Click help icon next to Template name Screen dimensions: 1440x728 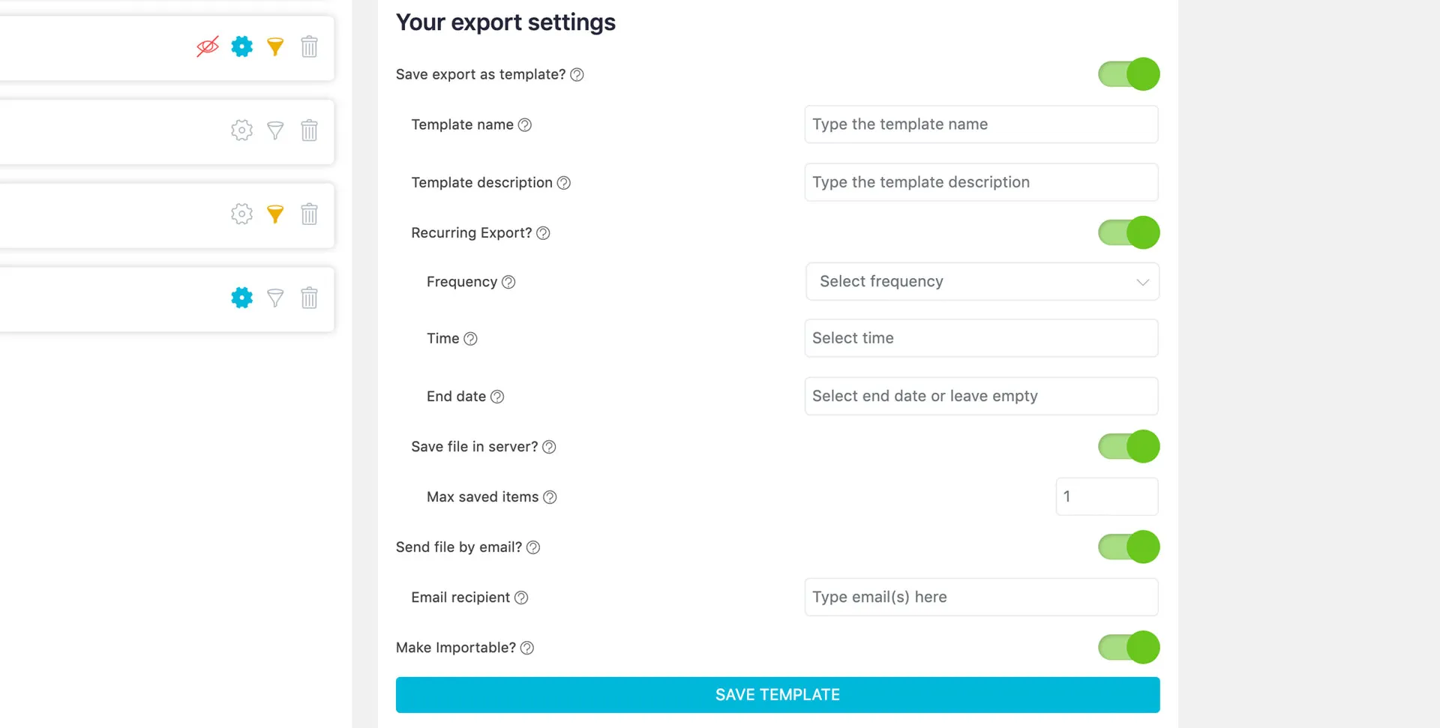(524, 124)
